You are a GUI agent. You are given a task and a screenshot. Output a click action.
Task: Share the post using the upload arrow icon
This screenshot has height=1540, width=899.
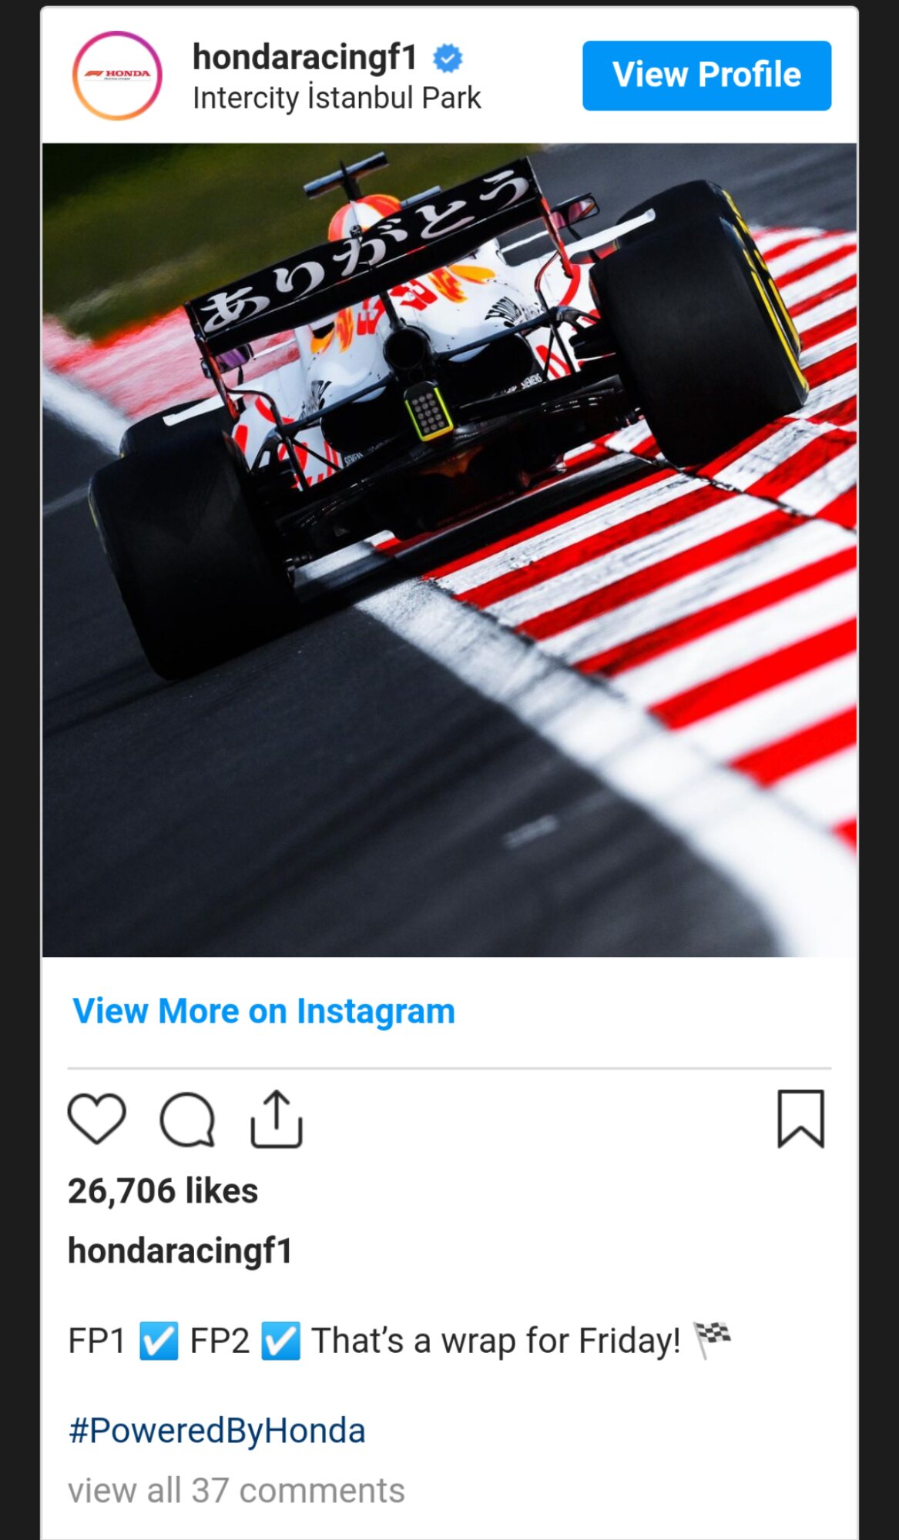[277, 1119]
